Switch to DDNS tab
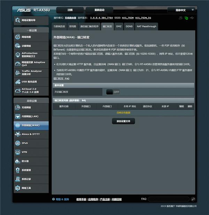The width and height of the screenshot is (209, 215). (129, 27)
